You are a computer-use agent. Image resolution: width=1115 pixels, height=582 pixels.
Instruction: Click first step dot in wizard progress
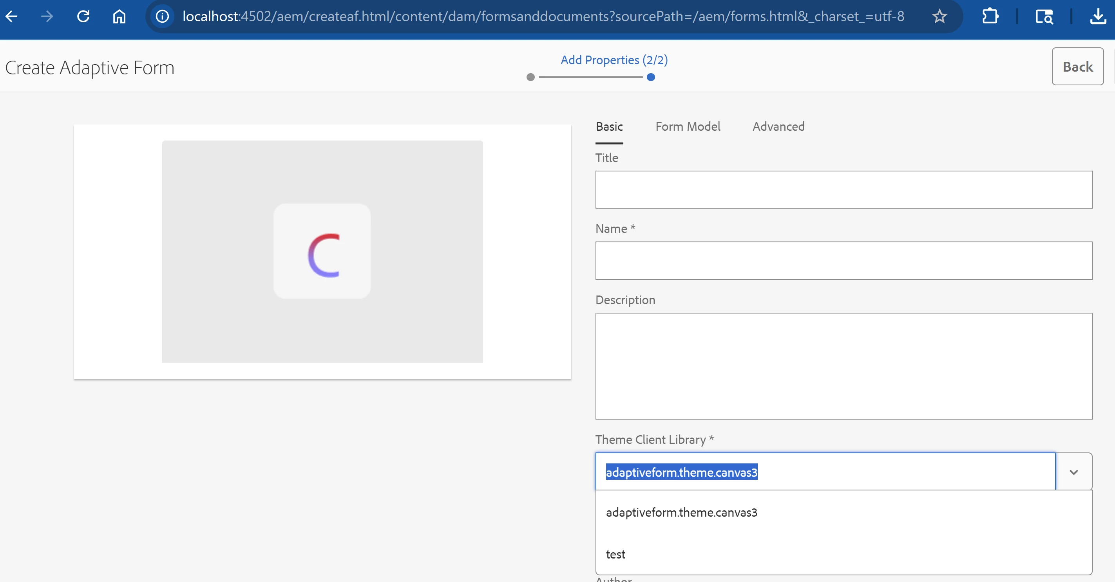(530, 77)
